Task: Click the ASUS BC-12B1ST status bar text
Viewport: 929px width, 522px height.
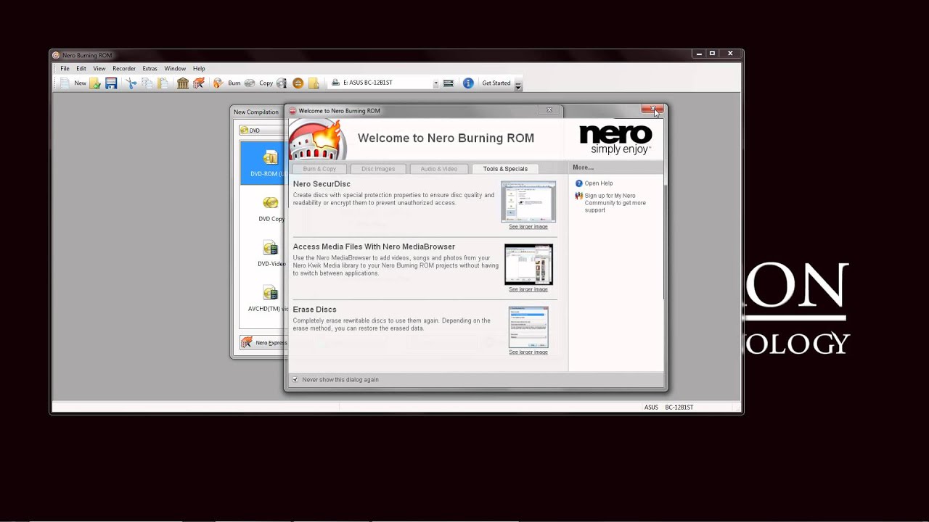Action: (x=668, y=407)
